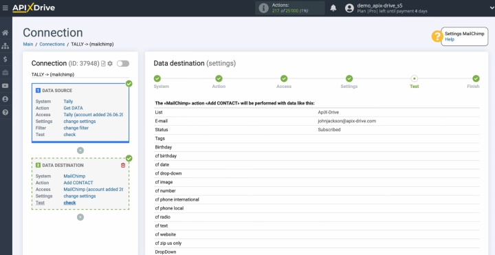Go to the System step
The height and width of the screenshot is (255, 495).
[x=157, y=78]
